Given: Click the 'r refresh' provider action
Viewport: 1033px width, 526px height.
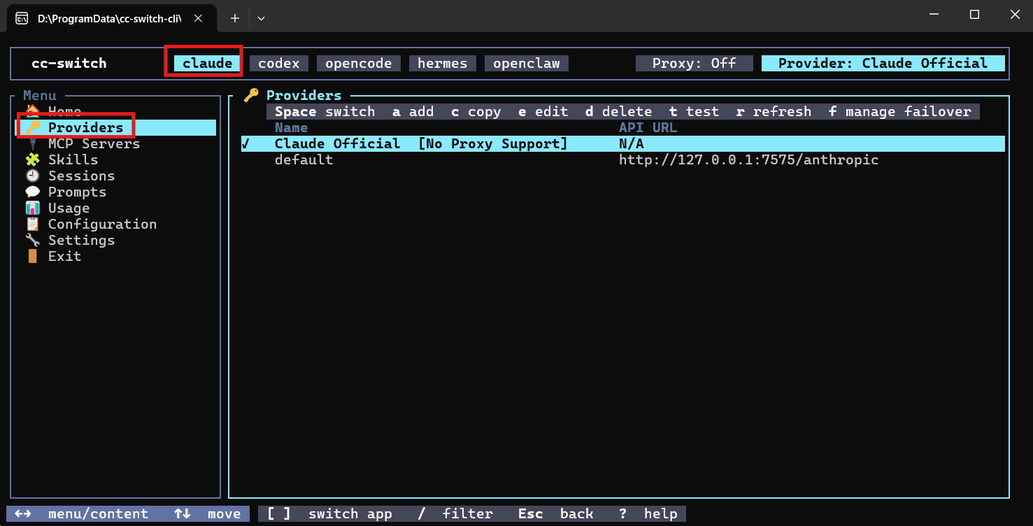Looking at the screenshot, I should coord(774,111).
